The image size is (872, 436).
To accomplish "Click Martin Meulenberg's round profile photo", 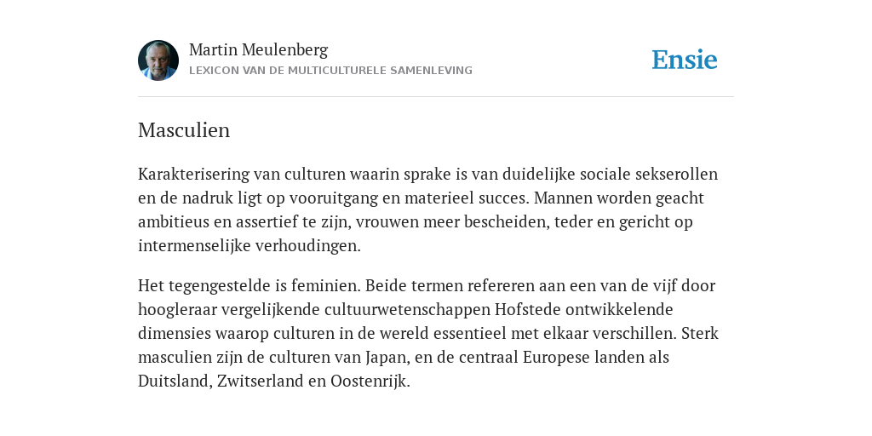I will pyautogui.click(x=158, y=60).
